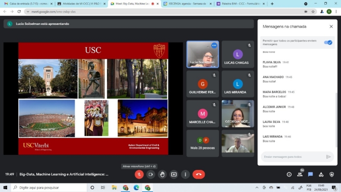View site information dropdown in address bar
The image size is (341, 192).
pos(28,12)
